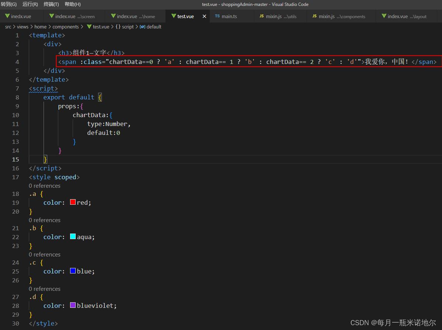Open the blue color swatch picker
This screenshot has height=330, width=442.
tap(73, 271)
